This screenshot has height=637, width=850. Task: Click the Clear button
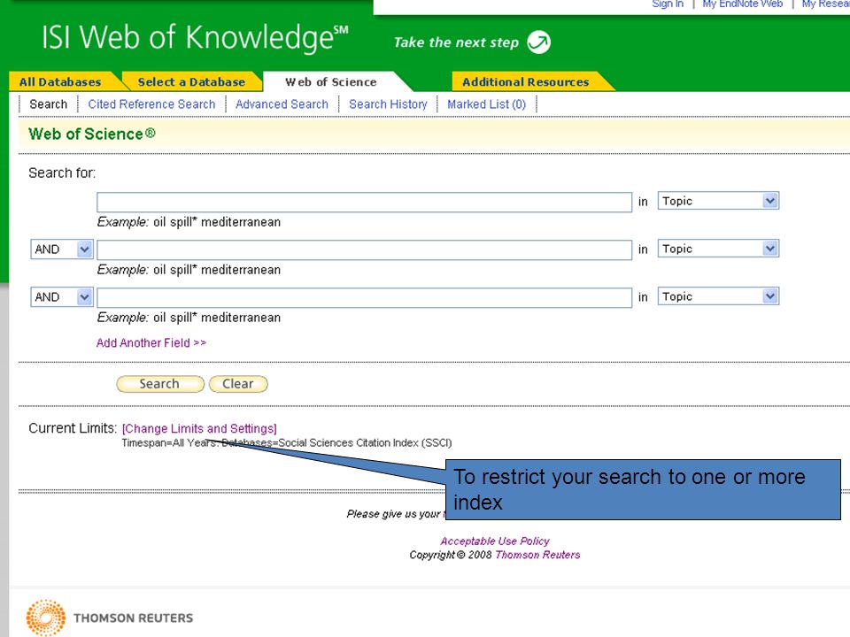coord(238,383)
